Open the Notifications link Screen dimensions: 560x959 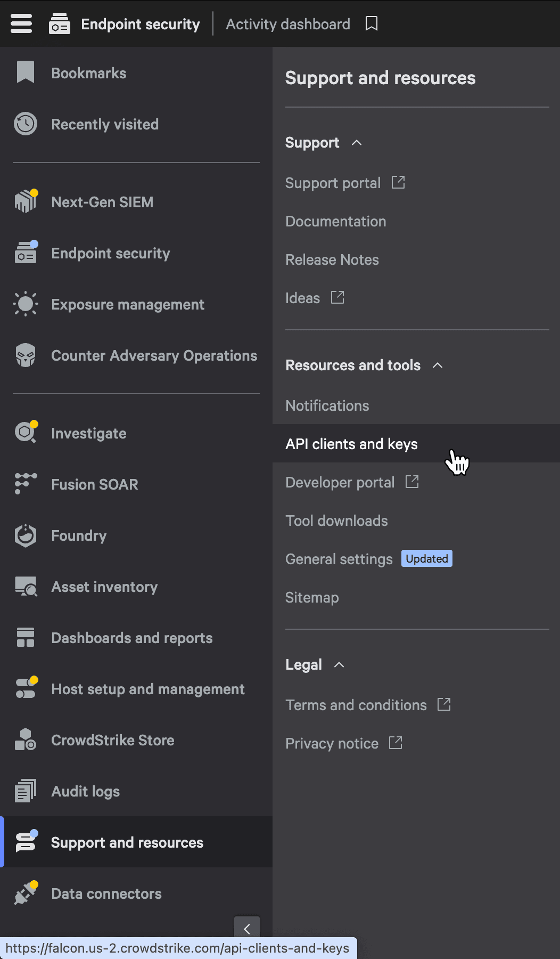[x=327, y=405]
